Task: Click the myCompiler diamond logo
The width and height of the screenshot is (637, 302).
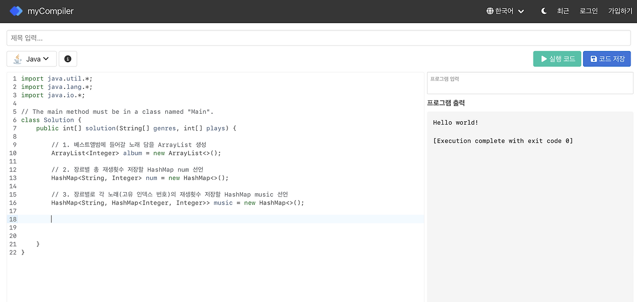Action: pos(15,10)
